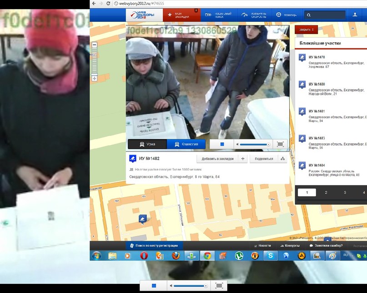
Task: Mute the stream volume speaker icon
Action: 237,144
